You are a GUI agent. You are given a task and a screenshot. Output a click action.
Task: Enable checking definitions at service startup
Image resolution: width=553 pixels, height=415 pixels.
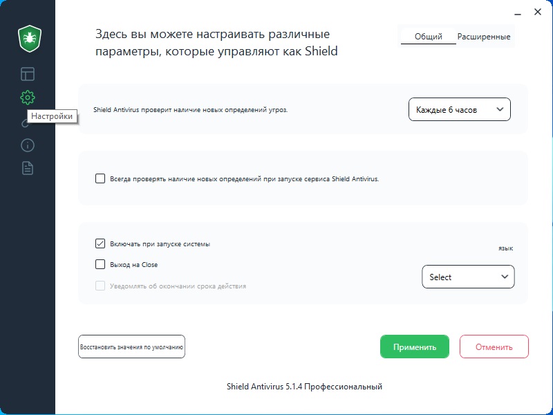click(100, 178)
